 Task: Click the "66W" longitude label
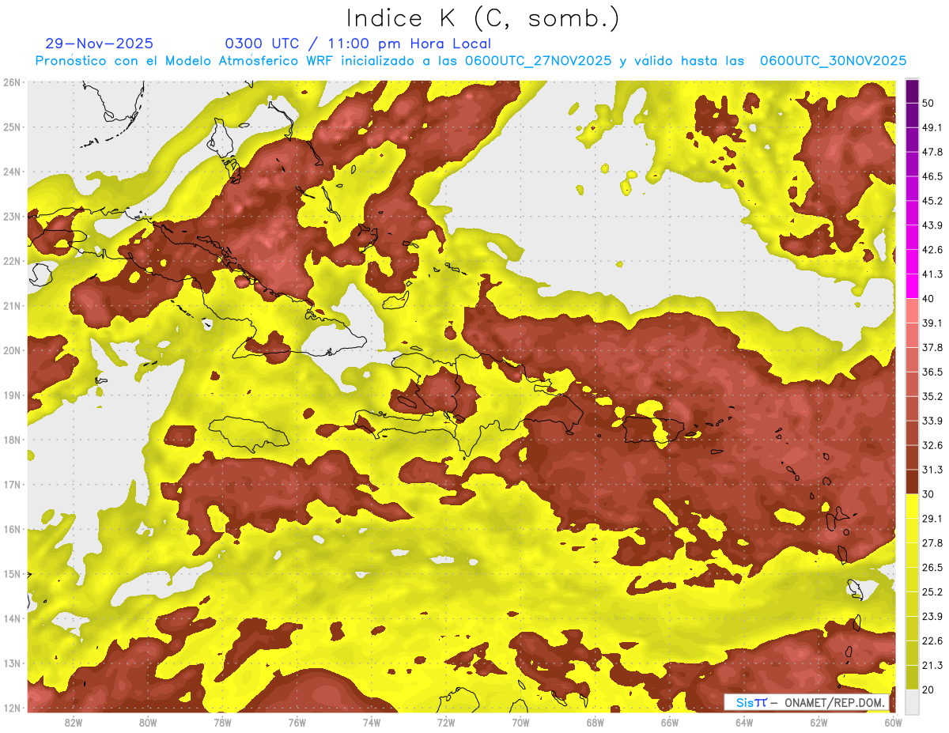click(x=670, y=722)
